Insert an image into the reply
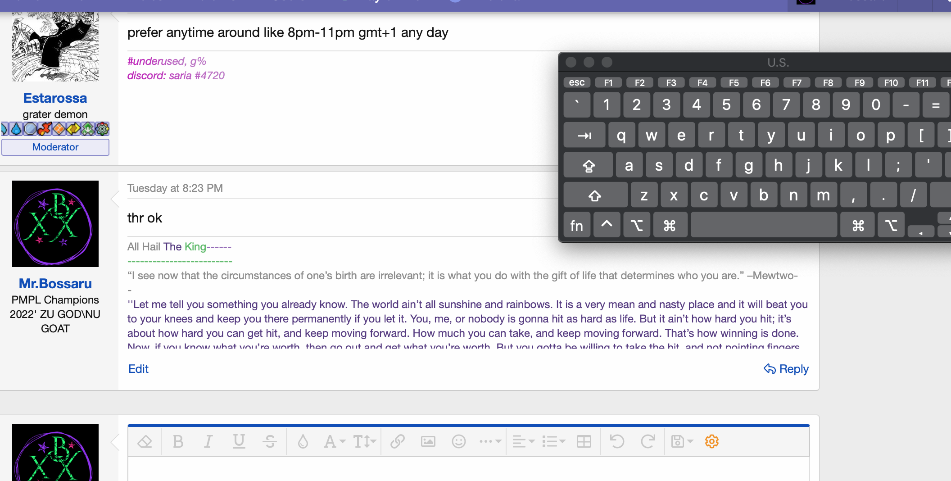 tap(428, 441)
